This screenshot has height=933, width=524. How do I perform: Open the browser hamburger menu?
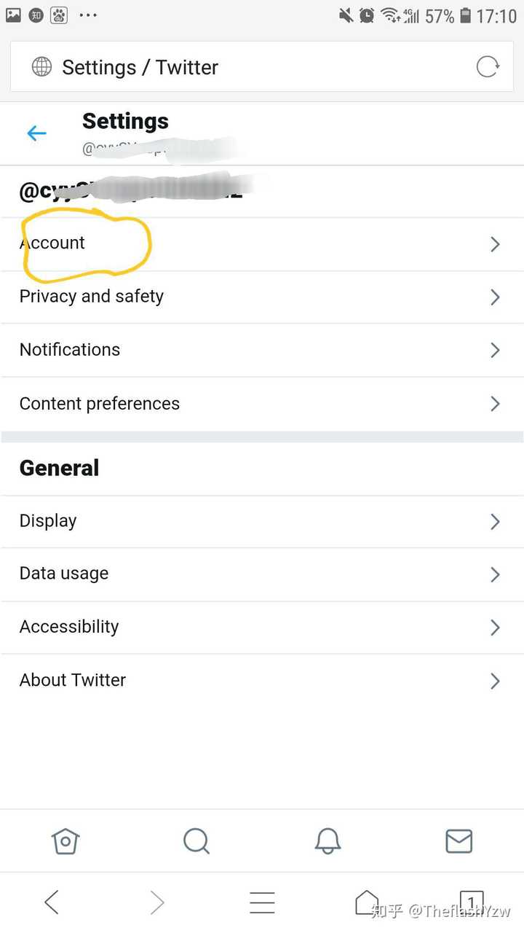click(262, 902)
